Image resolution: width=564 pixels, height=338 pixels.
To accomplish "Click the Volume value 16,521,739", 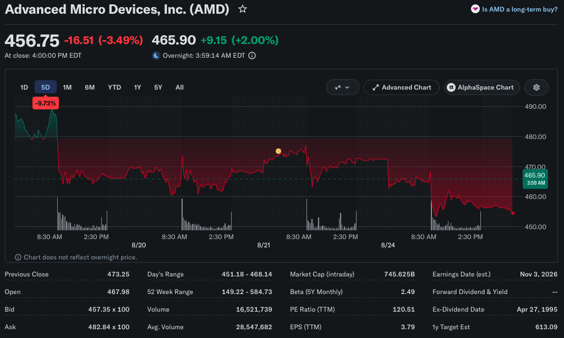I will (254, 309).
